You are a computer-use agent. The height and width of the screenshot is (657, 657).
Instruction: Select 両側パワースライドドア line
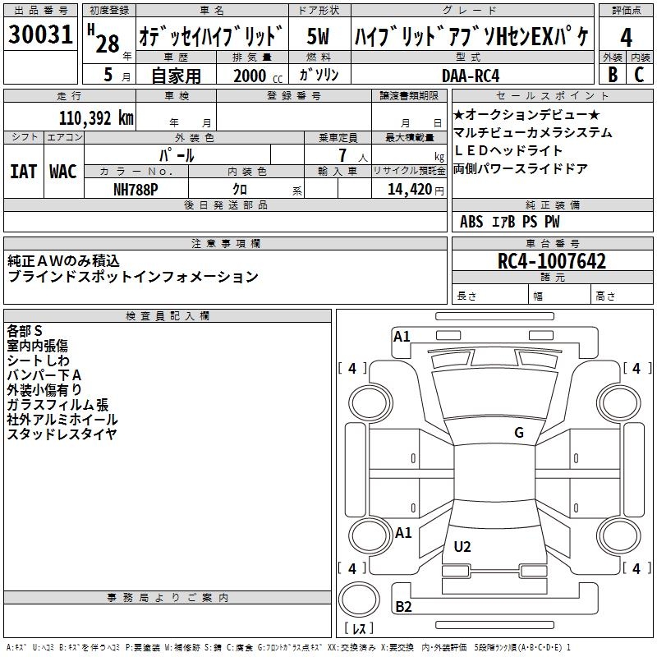[x=520, y=168]
